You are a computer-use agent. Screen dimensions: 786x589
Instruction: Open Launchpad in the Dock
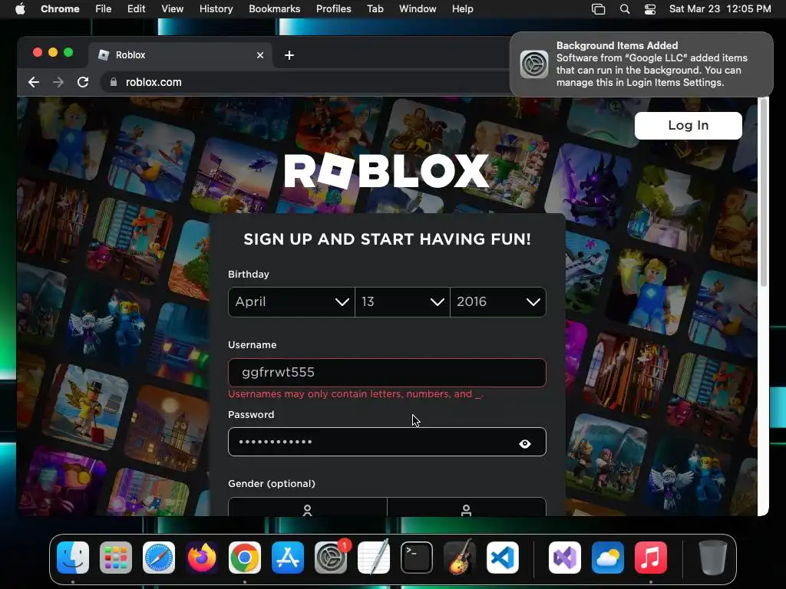[x=116, y=558]
